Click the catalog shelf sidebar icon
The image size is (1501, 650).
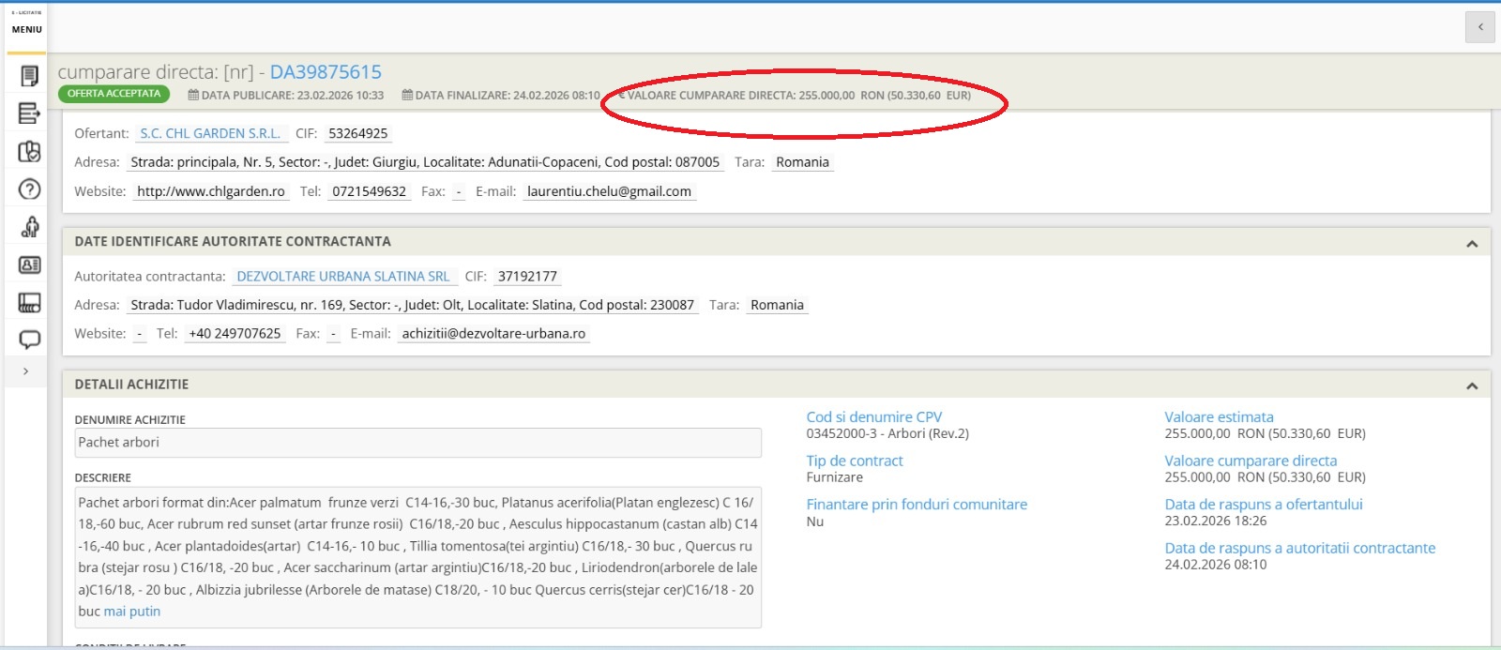[29, 302]
